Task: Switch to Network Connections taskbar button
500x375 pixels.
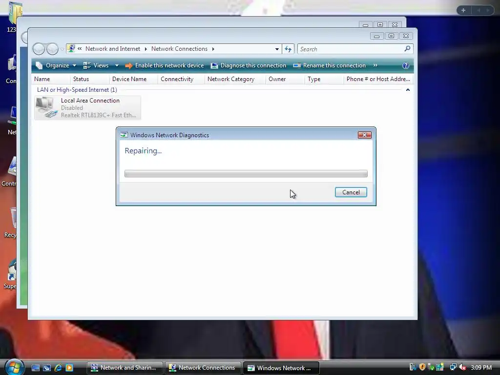Action: tap(203, 368)
